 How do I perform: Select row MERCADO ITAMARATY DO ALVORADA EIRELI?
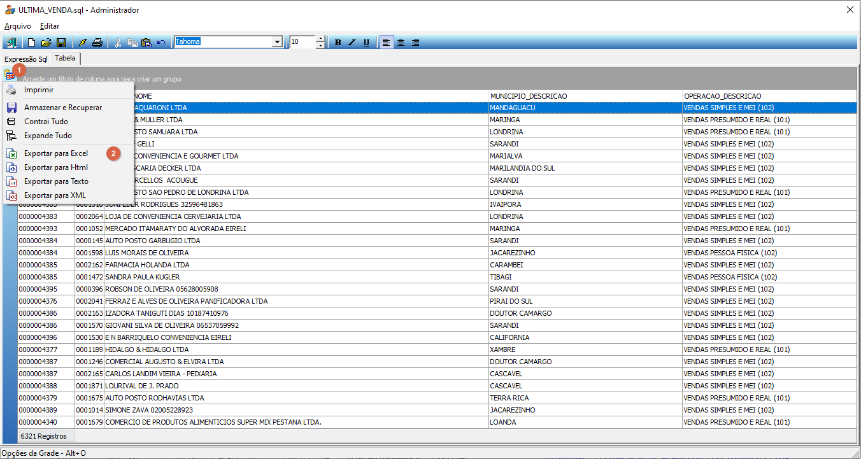tap(437, 229)
